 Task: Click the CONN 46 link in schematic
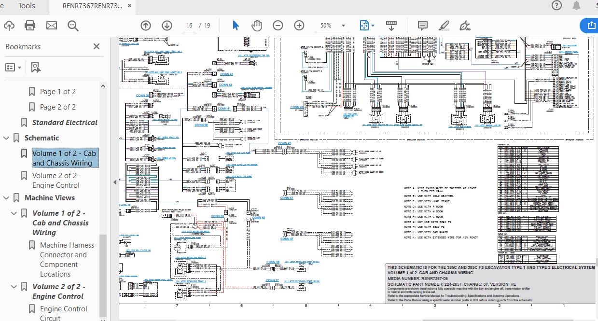click(x=297, y=107)
